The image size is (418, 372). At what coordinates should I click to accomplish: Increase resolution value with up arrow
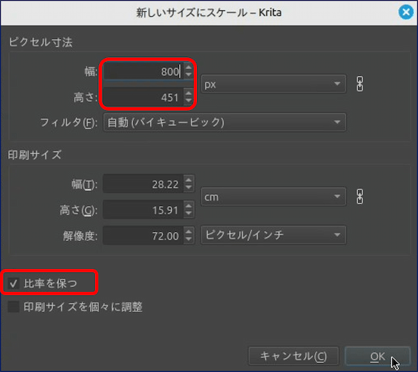188,232
